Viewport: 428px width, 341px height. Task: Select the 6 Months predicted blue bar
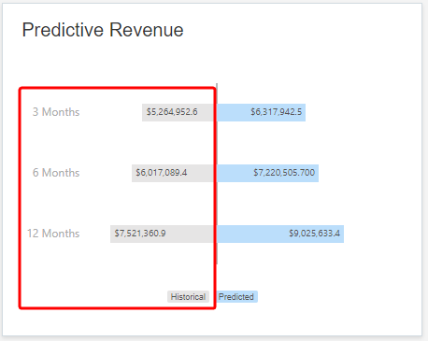(268, 173)
